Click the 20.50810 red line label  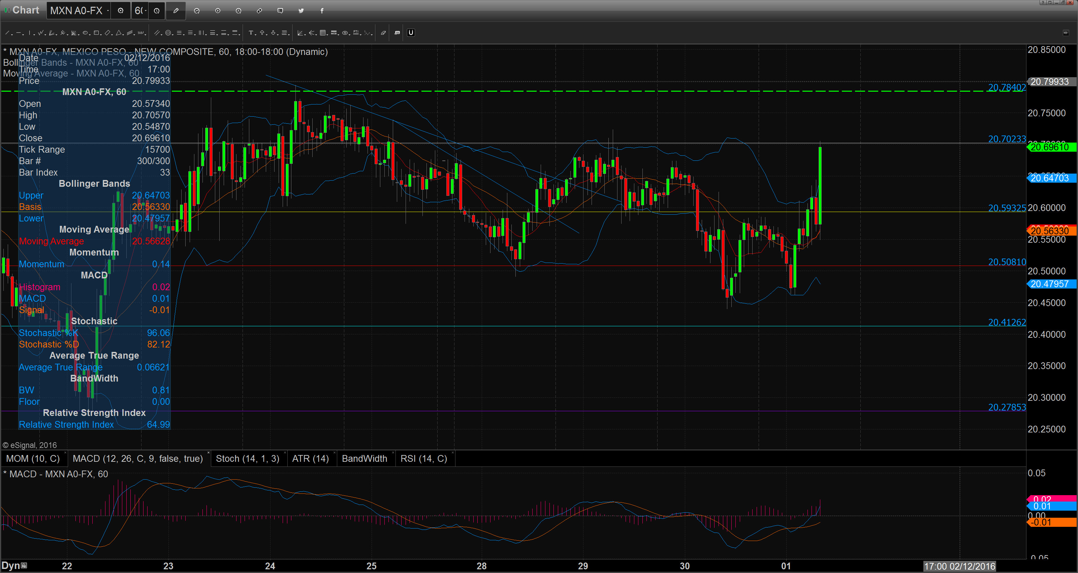[x=1007, y=262]
